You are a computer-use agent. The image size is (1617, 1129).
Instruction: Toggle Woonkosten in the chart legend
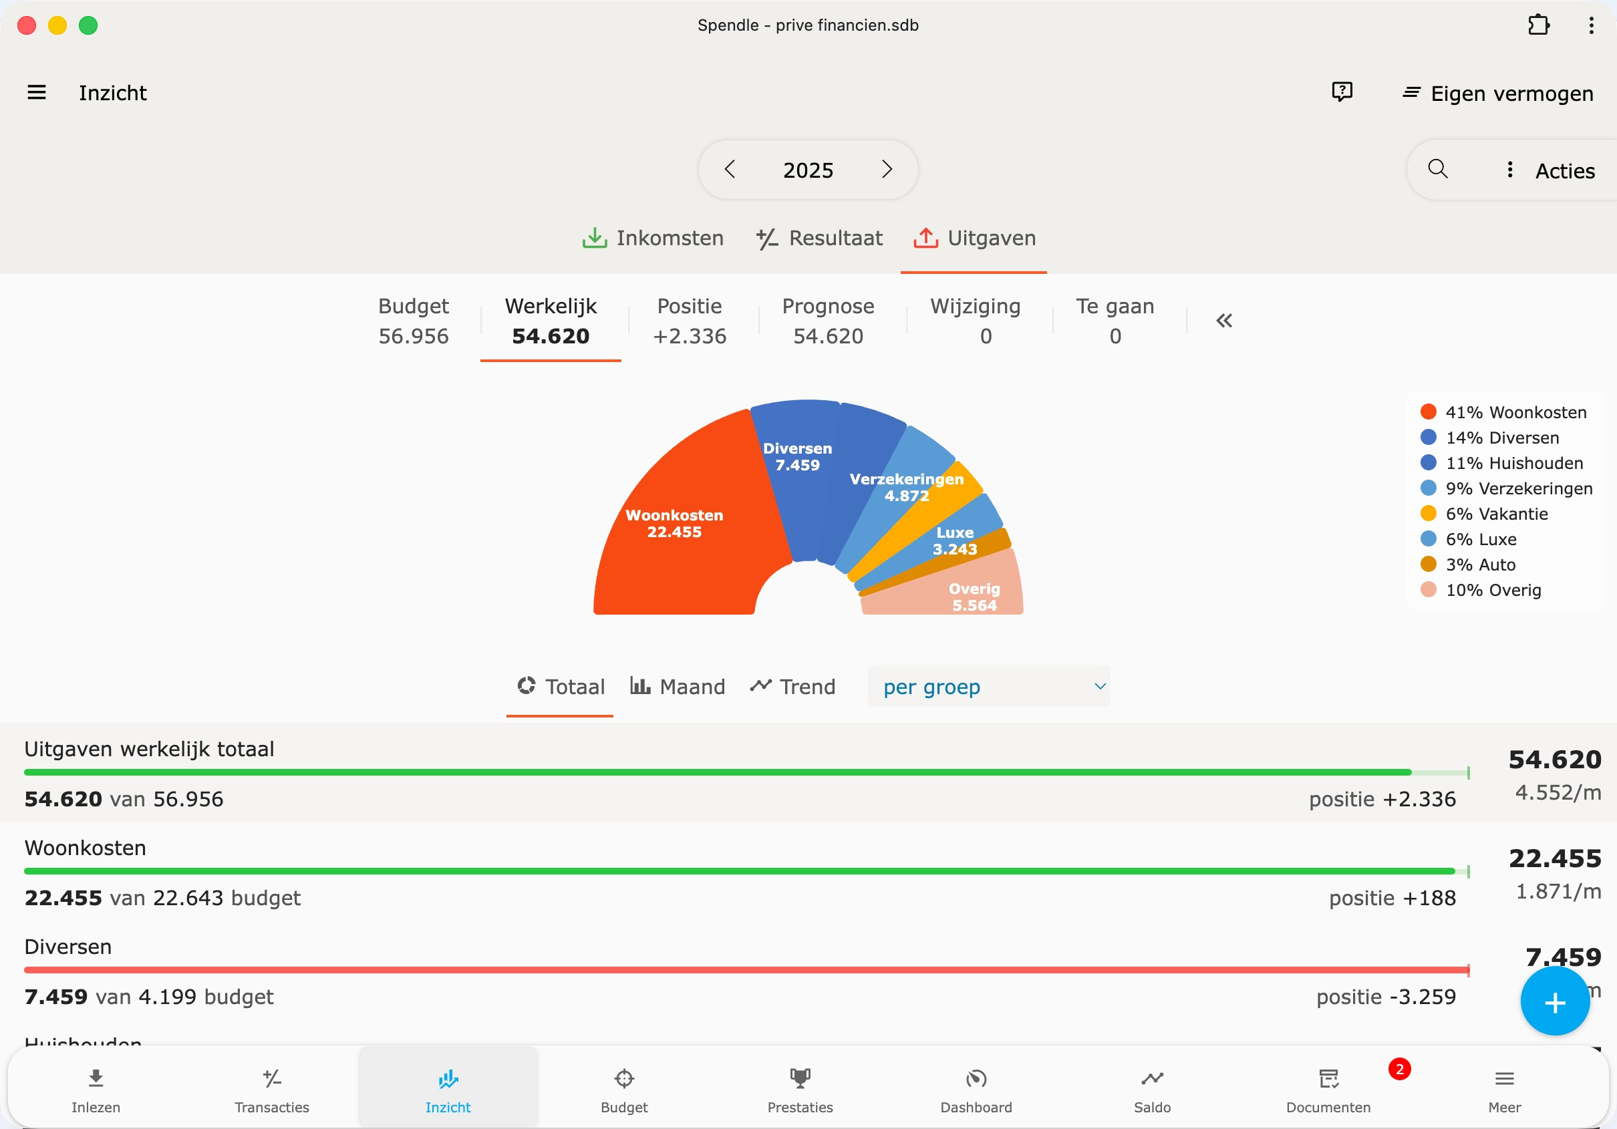(x=1503, y=412)
